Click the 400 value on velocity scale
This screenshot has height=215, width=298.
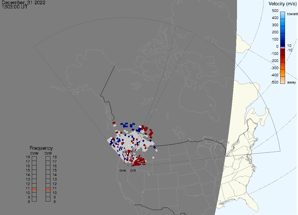pyautogui.click(x=275, y=18)
